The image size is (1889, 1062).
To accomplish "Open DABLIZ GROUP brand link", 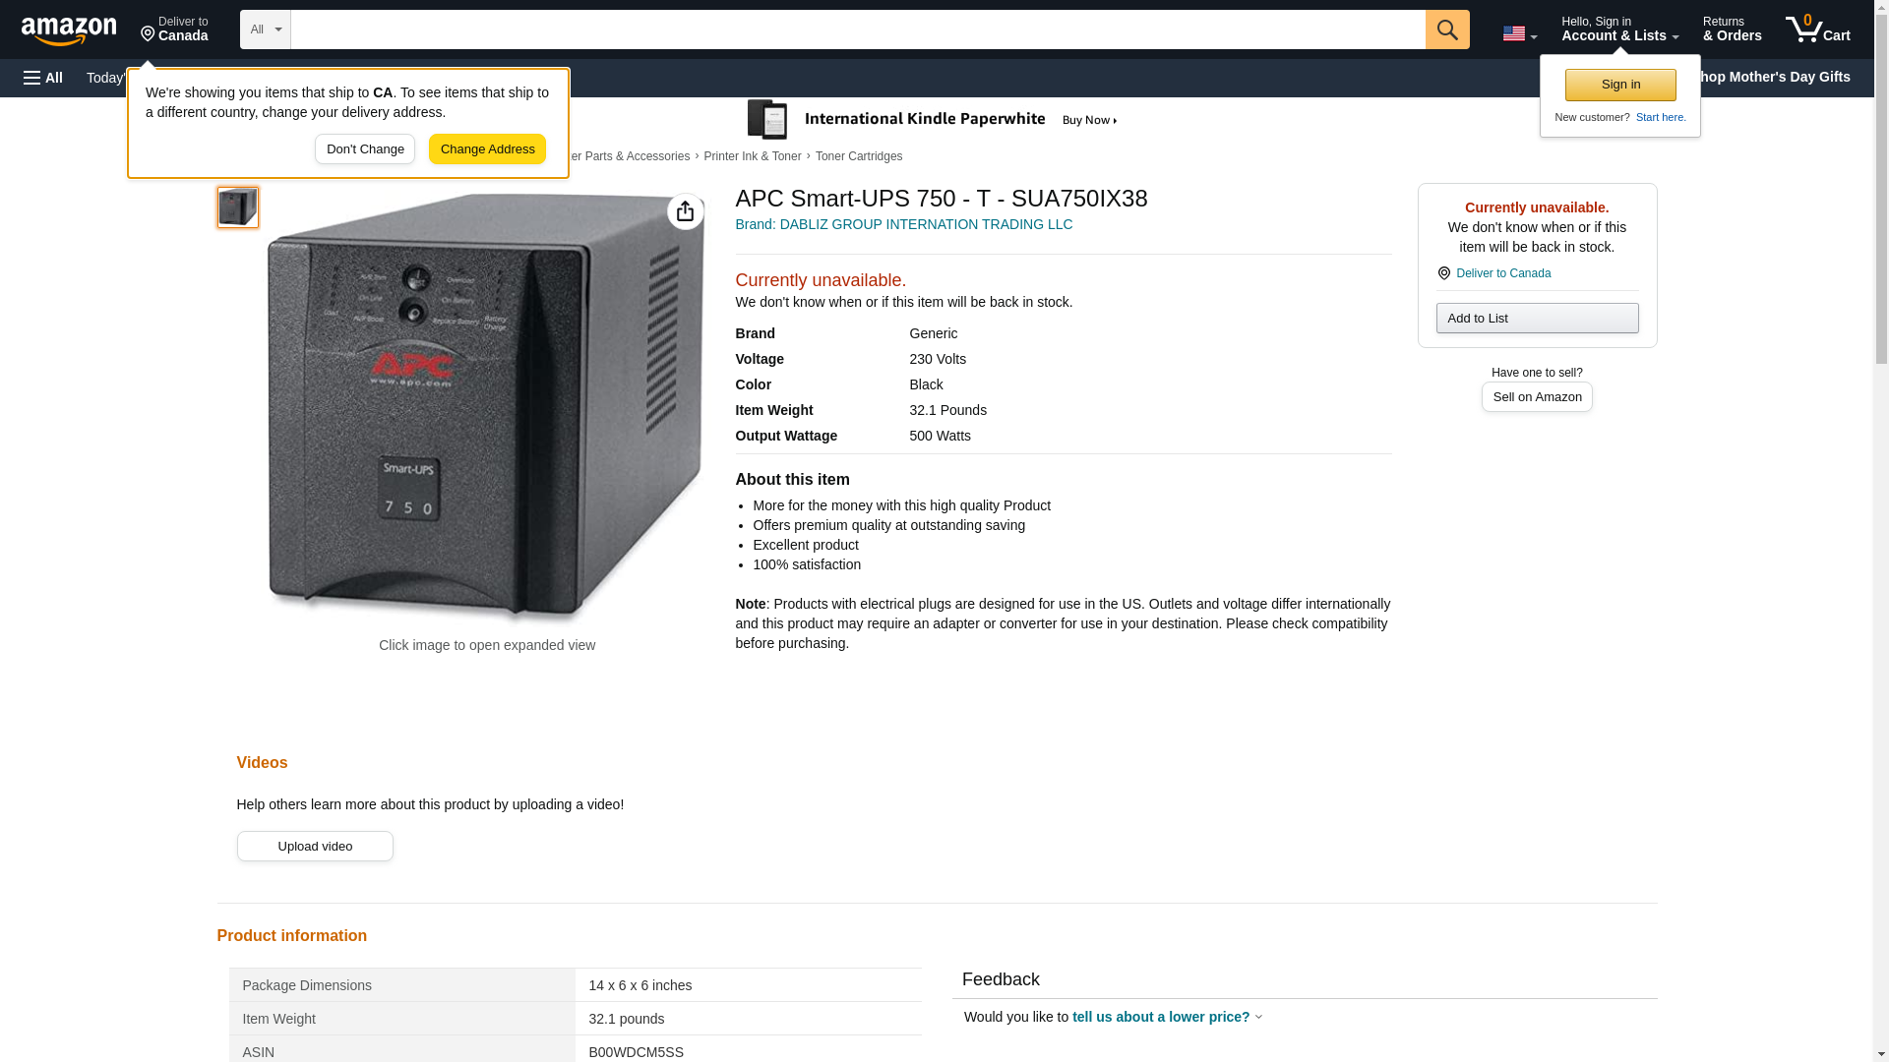I will pyautogui.click(x=903, y=224).
